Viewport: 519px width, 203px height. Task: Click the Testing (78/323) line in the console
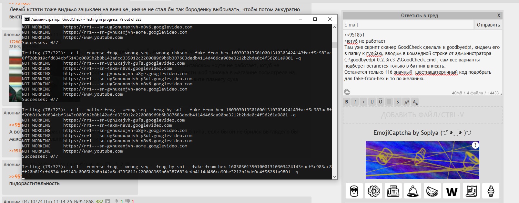177,112
